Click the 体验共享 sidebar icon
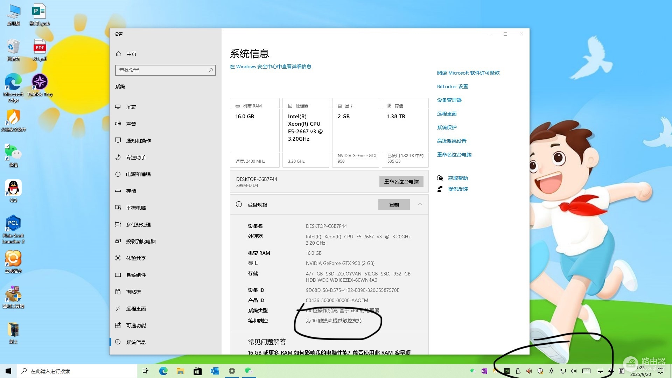The image size is (672, 378). 118,258
